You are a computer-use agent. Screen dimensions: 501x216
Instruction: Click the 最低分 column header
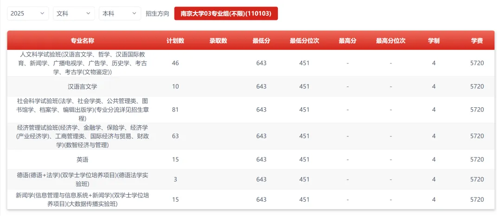tap(261, 41)
